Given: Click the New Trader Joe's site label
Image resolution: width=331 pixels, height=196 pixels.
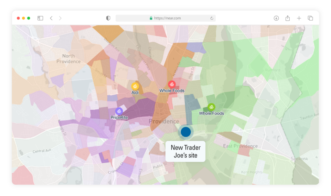Looking at the screenshot, I should pos(185,151).
